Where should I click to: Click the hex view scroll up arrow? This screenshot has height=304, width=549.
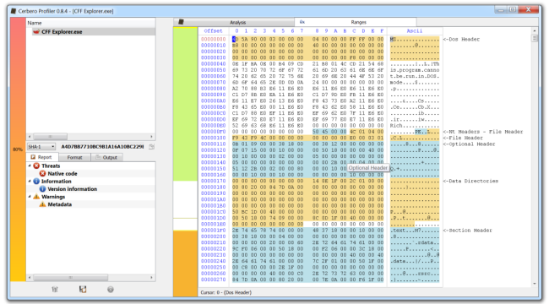[x=535, y=30]
